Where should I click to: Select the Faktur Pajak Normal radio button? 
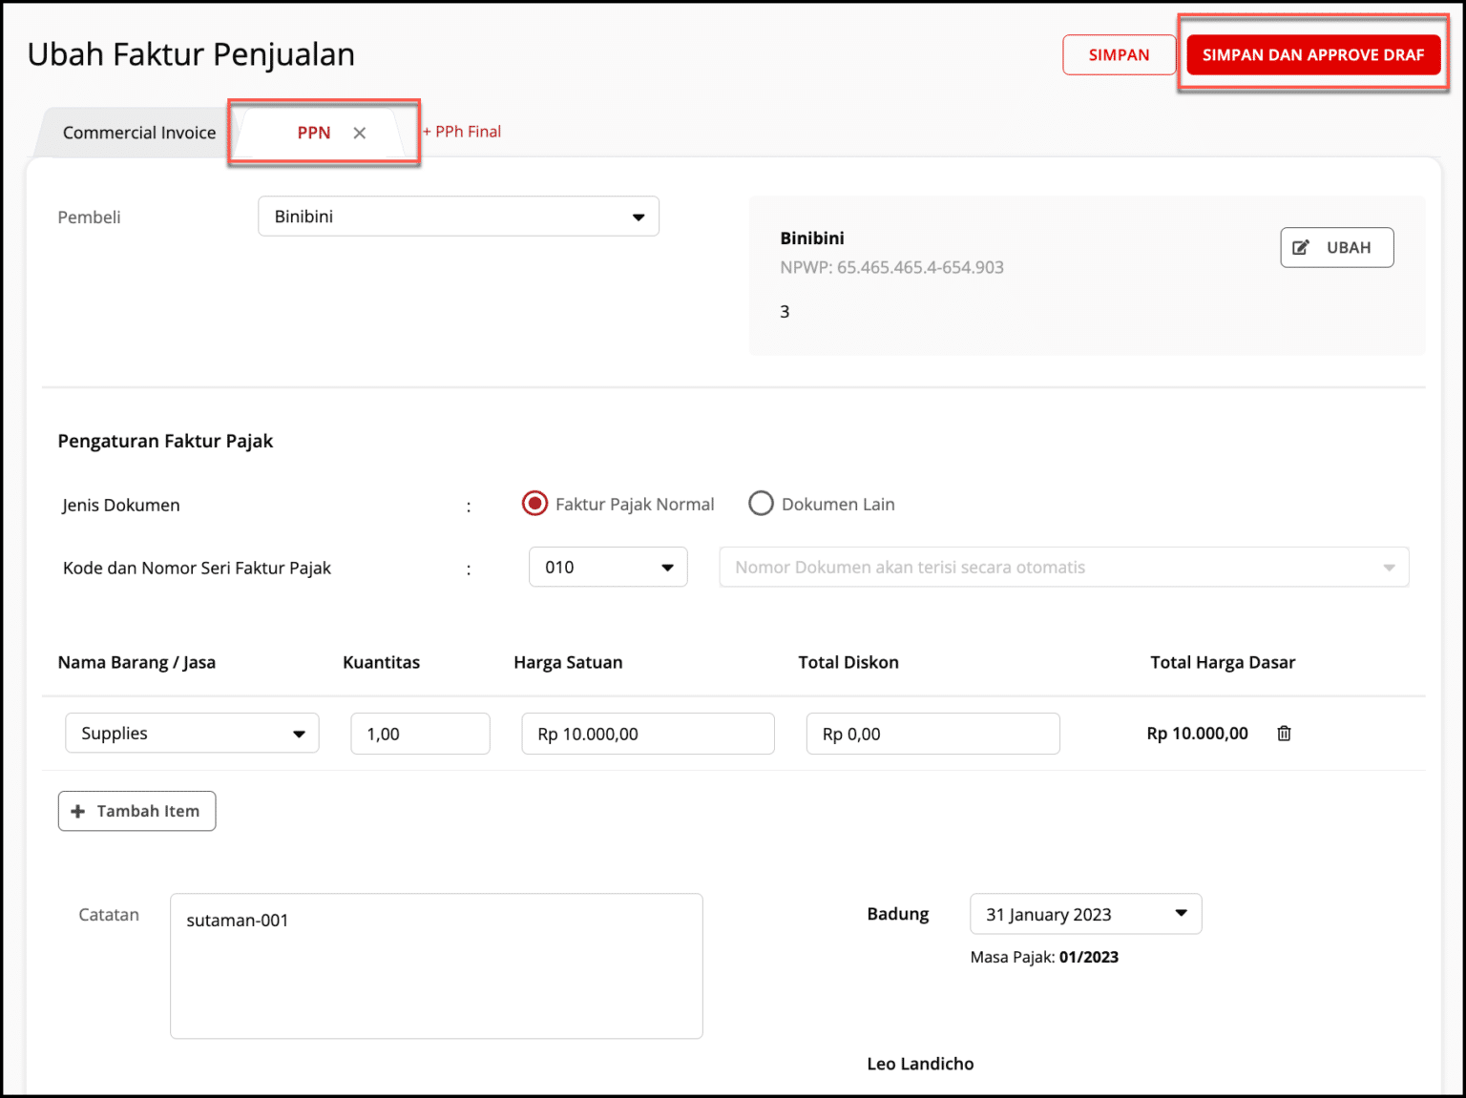[x=534, y=503]
